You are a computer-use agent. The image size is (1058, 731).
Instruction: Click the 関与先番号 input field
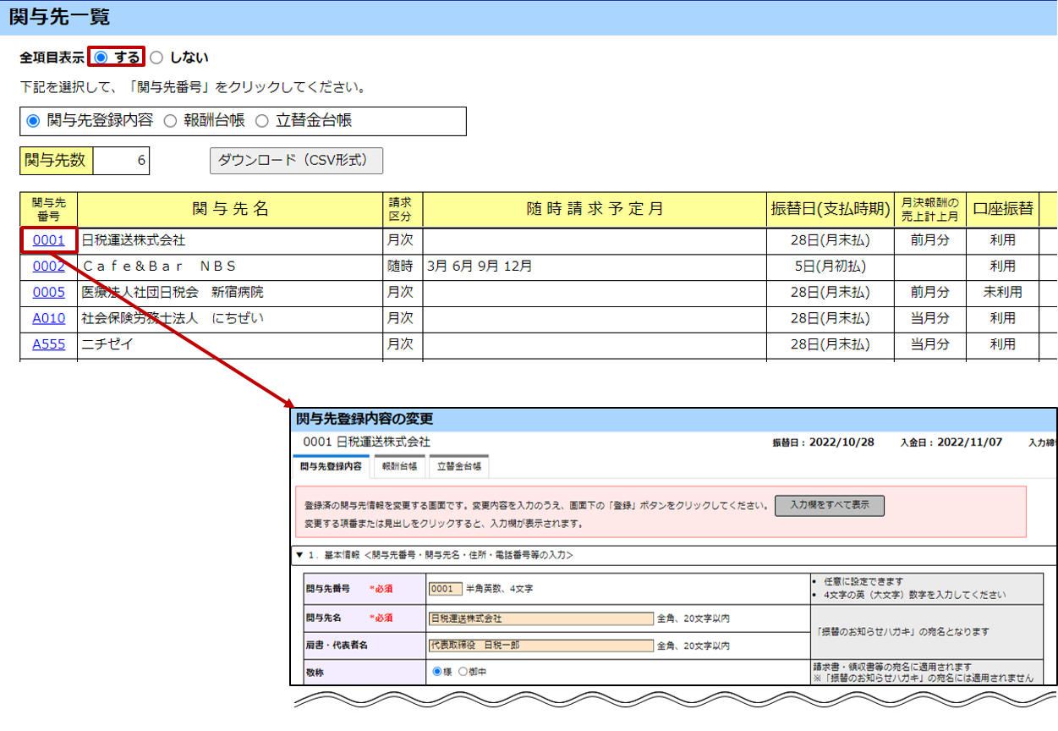pos(445,589)
